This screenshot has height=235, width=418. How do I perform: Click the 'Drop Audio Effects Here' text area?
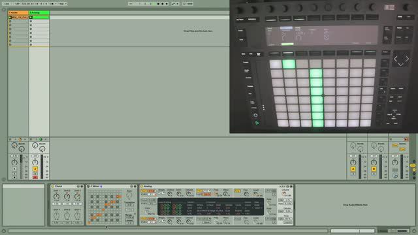pyautogui.click(x=355, y=205)
